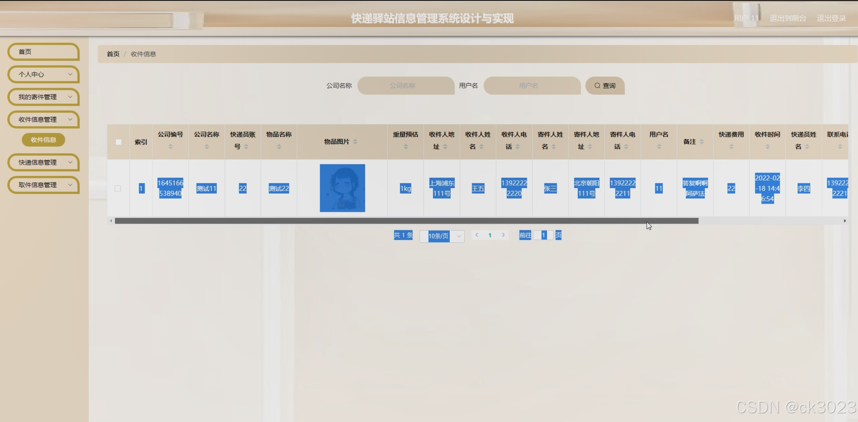
Task: Click 退出登录 link in header
Action: tap(831, 18)
